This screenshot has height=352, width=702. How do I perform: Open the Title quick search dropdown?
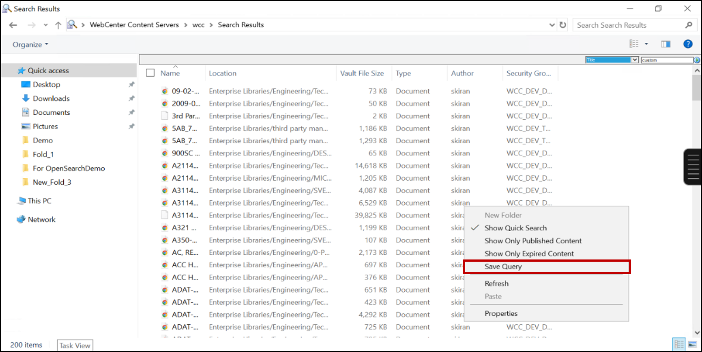[634, 60]
